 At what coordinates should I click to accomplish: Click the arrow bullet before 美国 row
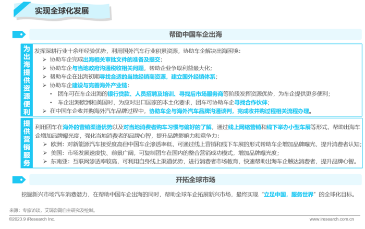click(45, 153)
